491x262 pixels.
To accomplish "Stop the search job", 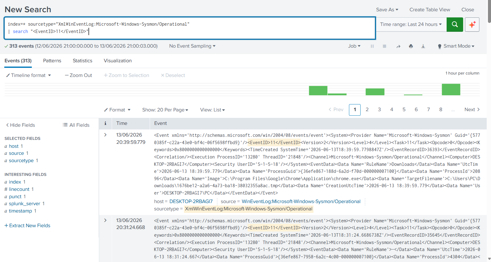I will [384, 46].
